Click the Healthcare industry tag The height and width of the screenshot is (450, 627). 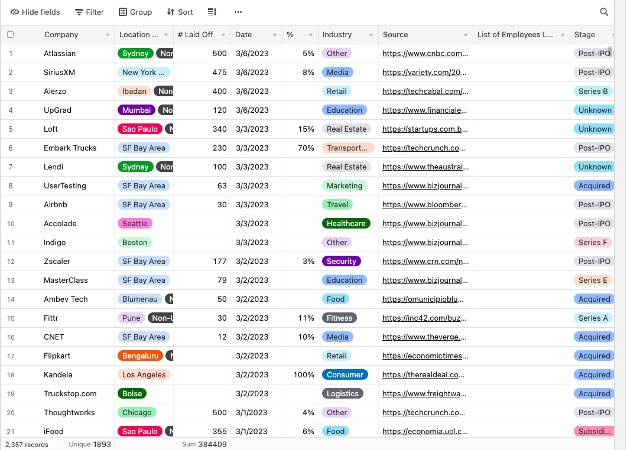point(346,224)
